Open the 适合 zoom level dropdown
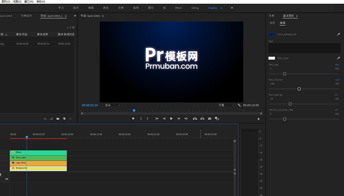The width and height of the screenshot is (344, 196). (112, 105)
